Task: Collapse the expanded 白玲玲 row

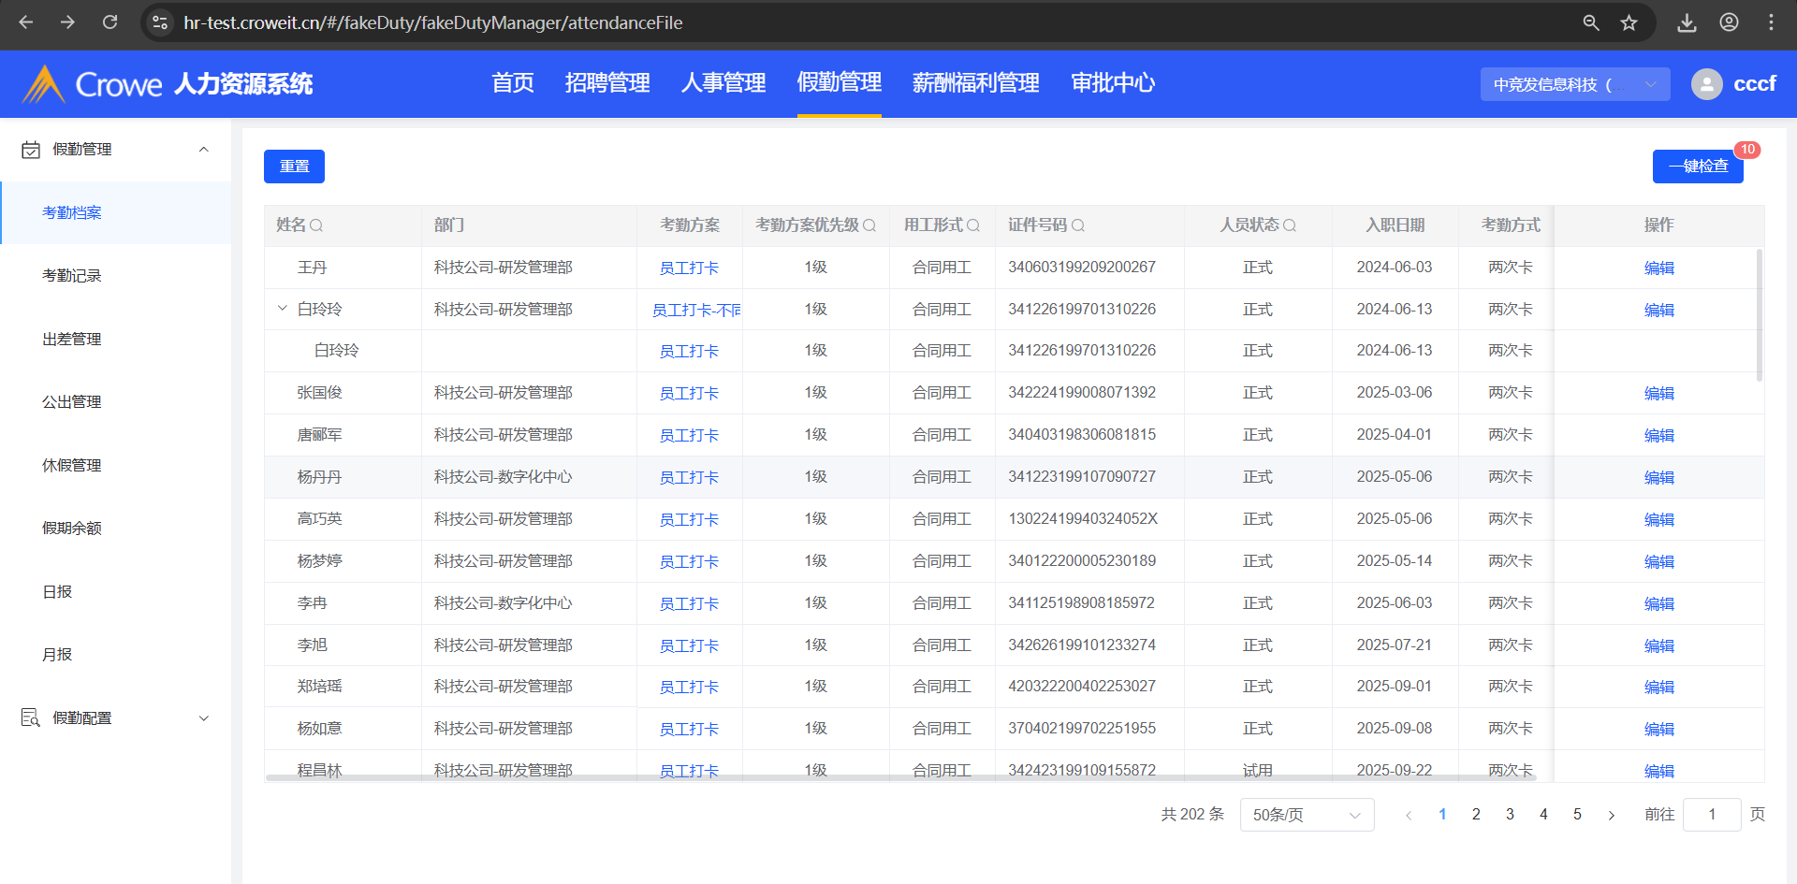Action: point(282,309)
